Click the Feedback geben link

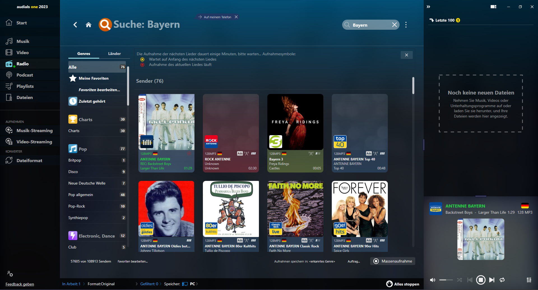20,284
